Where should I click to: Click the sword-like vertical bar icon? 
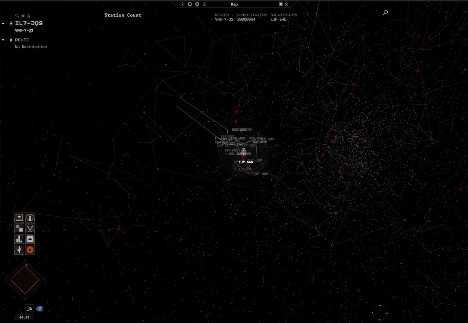pos(19,249)
